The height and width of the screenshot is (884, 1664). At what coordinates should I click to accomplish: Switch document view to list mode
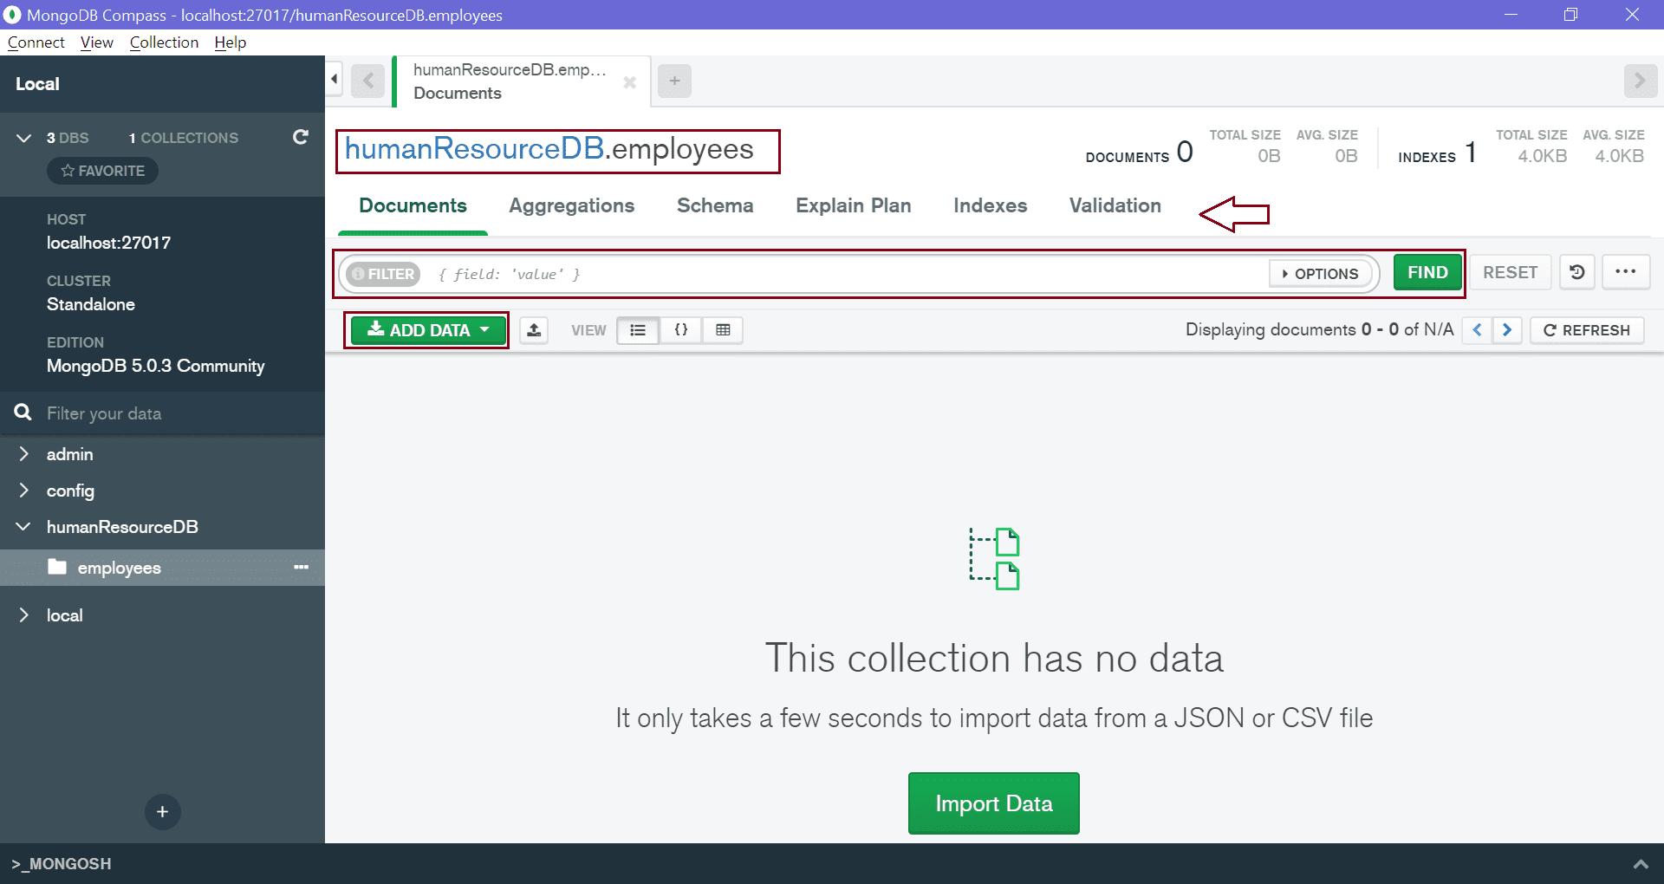[x=639, y=330]
